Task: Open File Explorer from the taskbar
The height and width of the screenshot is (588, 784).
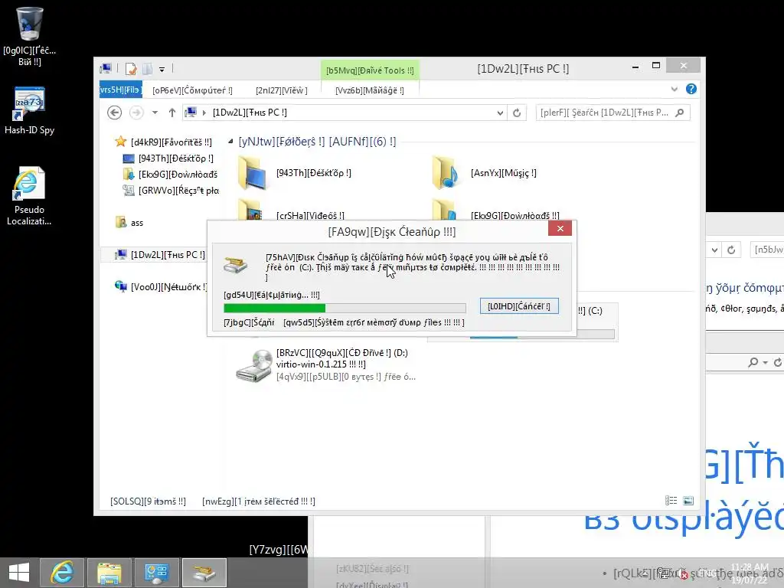Action: point(109,572)
